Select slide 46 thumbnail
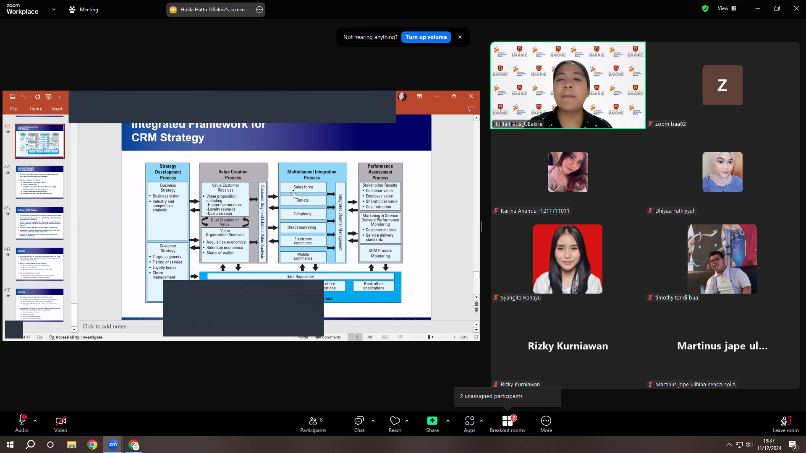The width and height of the screenshot is (806, 453). pos(40,264)
